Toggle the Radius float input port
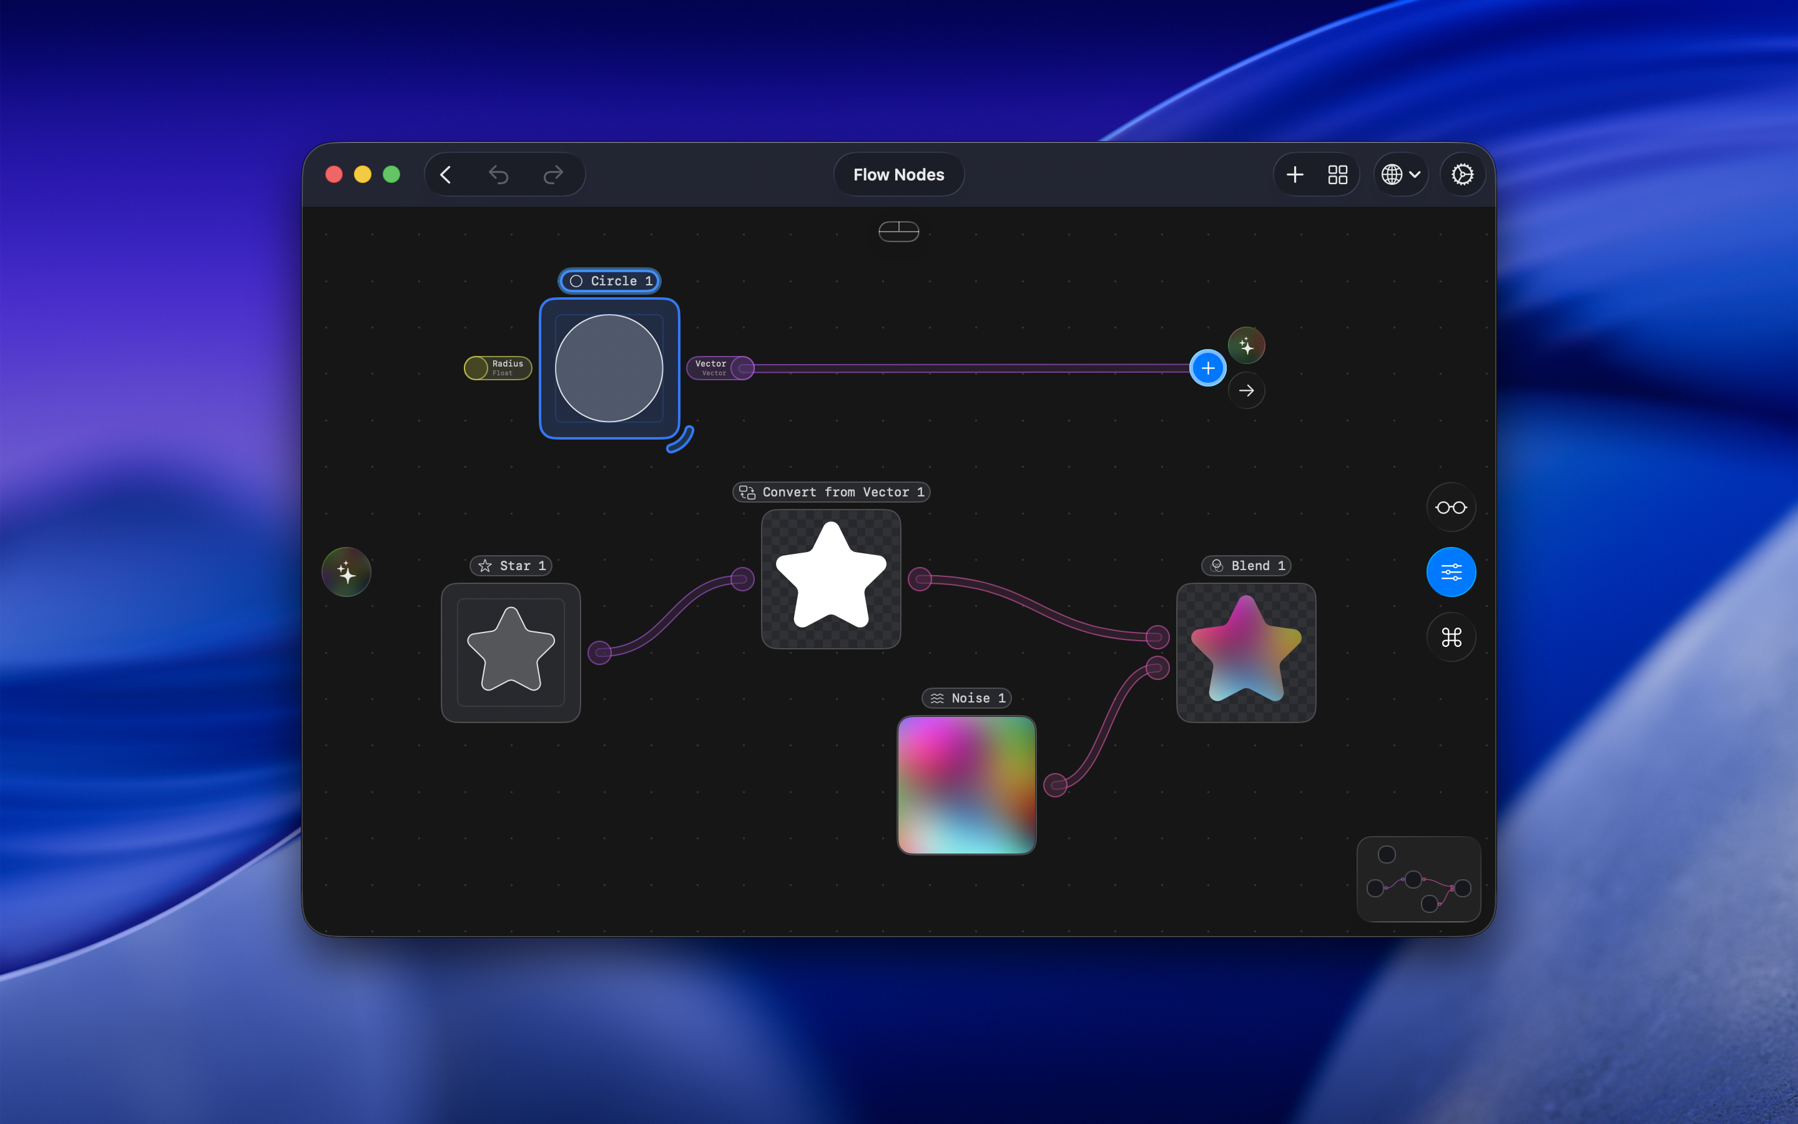1798x1124 pixels. click(x=476, y=368)
